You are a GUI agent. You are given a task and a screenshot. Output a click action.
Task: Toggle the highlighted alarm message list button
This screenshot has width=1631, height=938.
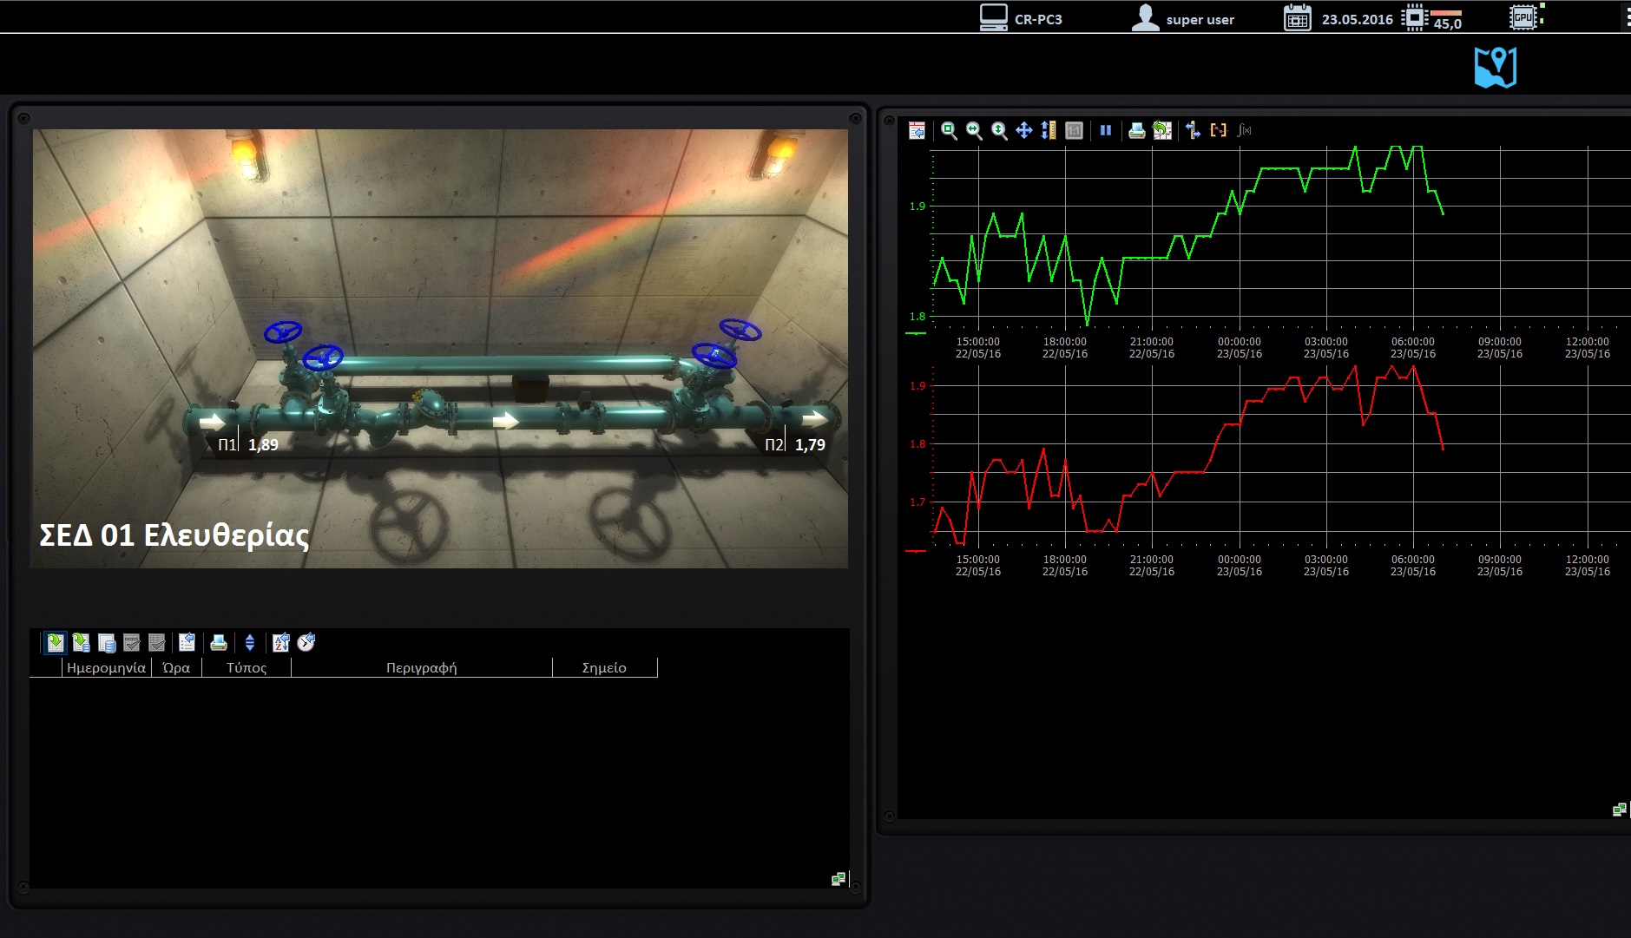click(56, 643)
